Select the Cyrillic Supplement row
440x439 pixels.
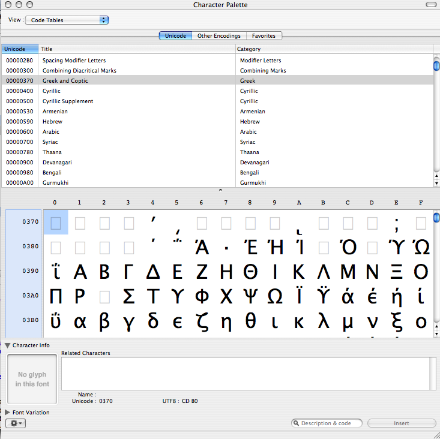217,101
